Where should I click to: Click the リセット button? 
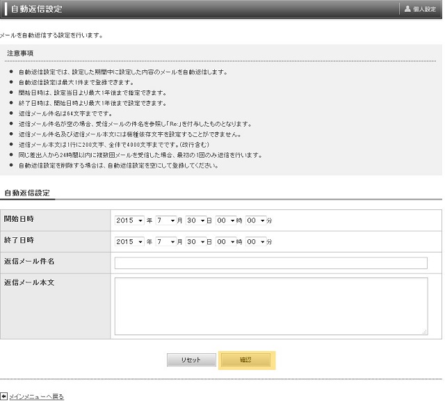click(x=191, y=360)
